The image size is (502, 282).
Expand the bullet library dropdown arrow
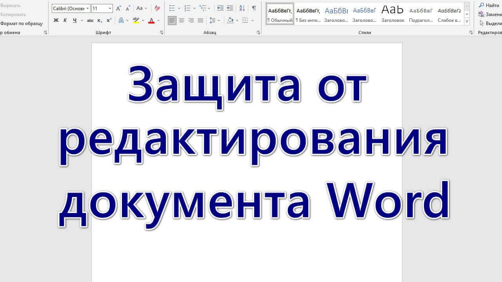click(179, 8)
